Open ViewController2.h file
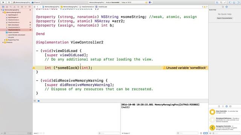The image size is (241, 135). tap(14, 27)
